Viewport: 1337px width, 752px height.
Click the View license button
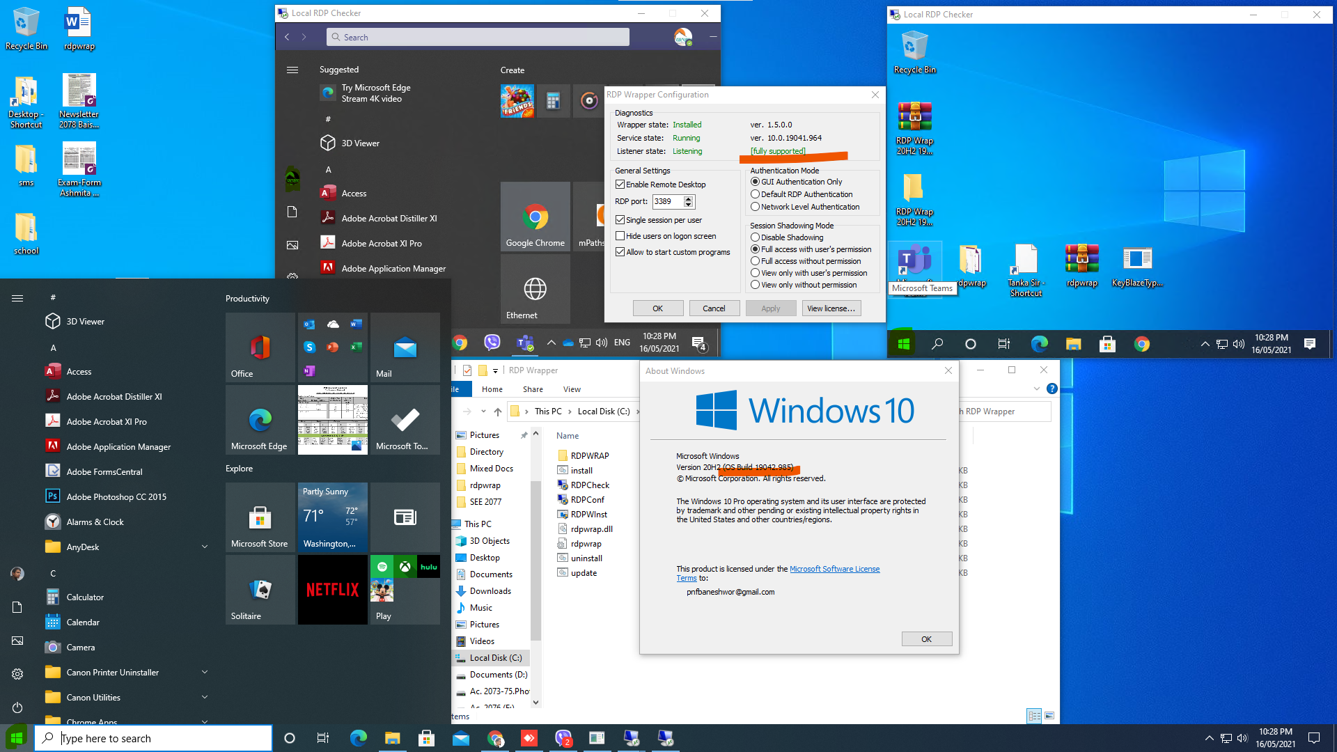831,308
